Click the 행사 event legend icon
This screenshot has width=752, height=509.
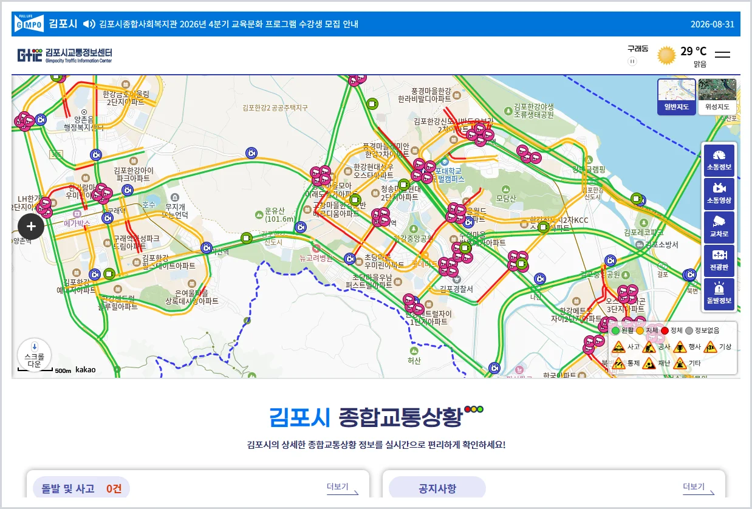[x=680, y=347]
